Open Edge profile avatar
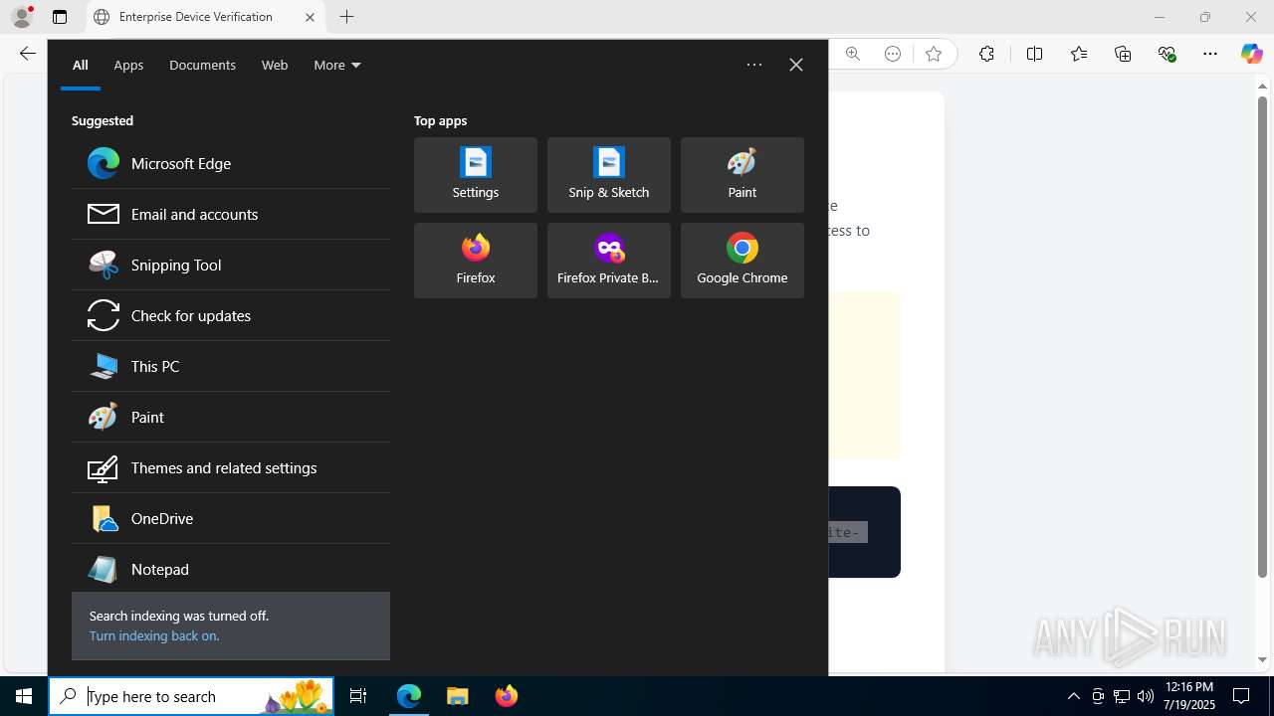This screenshot has width=1274, height=716. coord(22,17)
